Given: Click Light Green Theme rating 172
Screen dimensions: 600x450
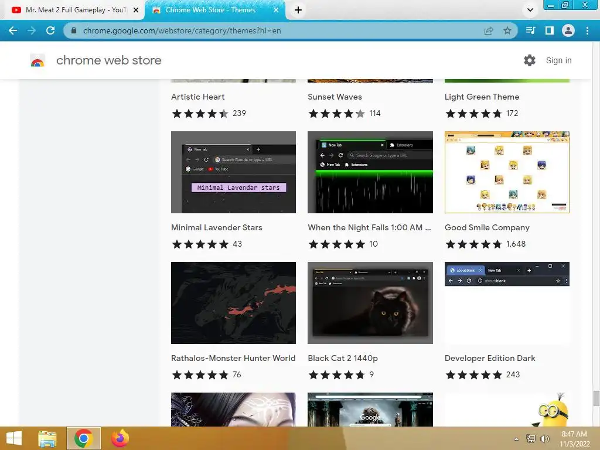Looking at the screenshot, I should click(482, 114).
